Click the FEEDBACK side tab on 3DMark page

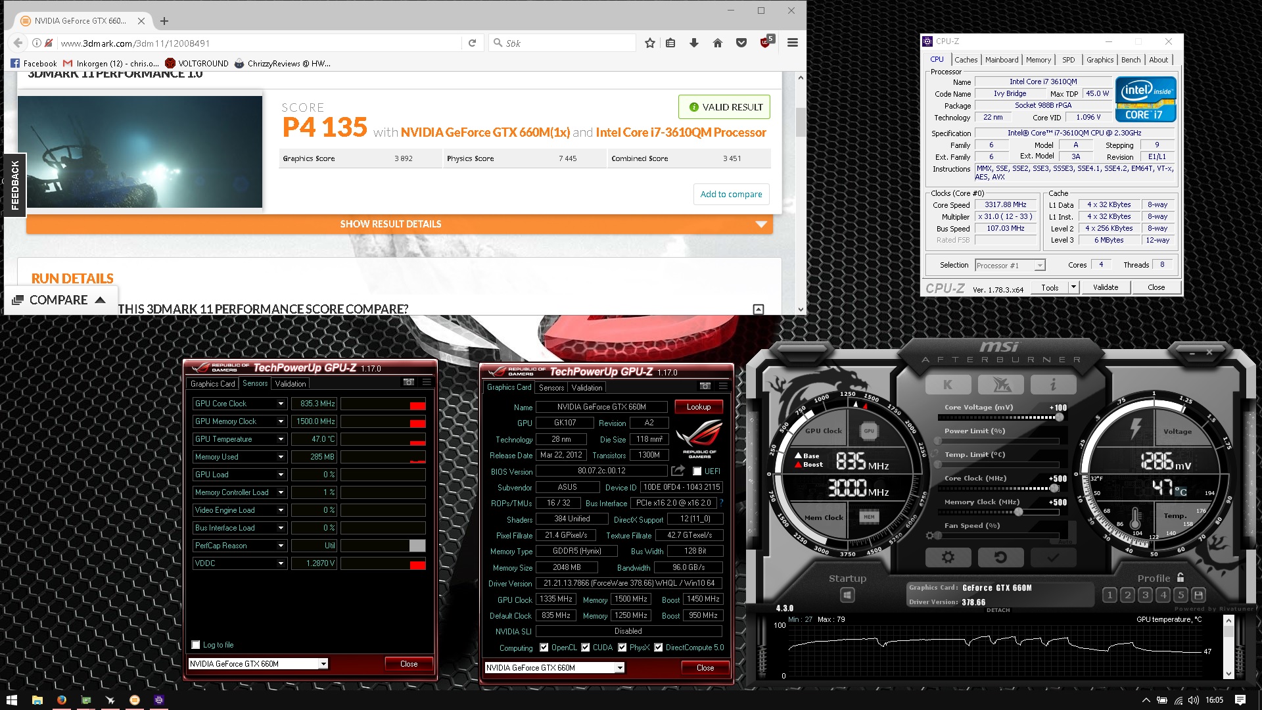(14, 185)
